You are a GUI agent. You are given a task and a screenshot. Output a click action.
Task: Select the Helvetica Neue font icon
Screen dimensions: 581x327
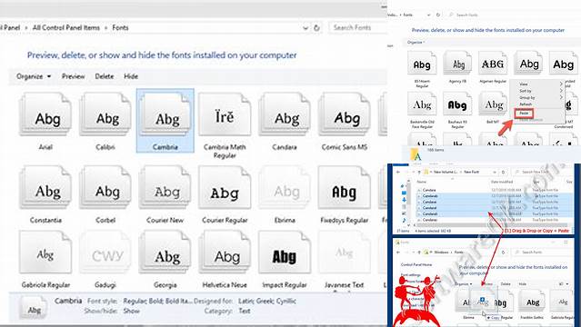click(x=225, y=253)
